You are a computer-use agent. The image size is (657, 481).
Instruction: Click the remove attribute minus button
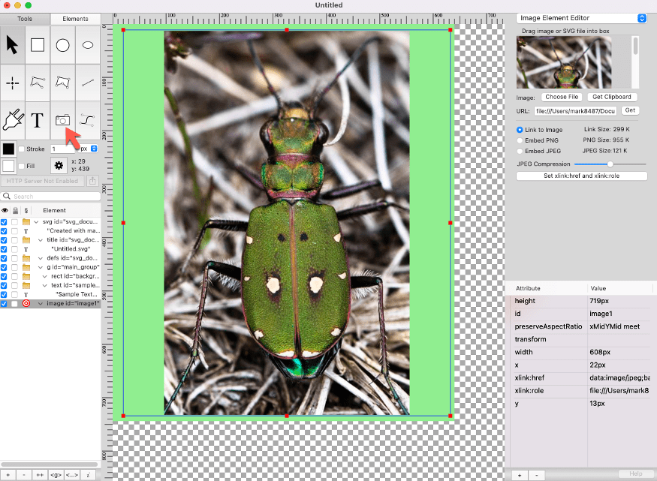coord(537,475)
